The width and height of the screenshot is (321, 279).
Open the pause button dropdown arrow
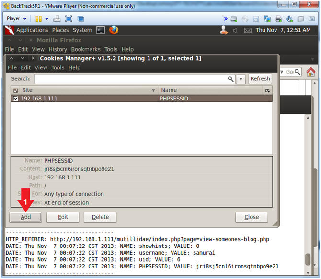coord(47,19)
